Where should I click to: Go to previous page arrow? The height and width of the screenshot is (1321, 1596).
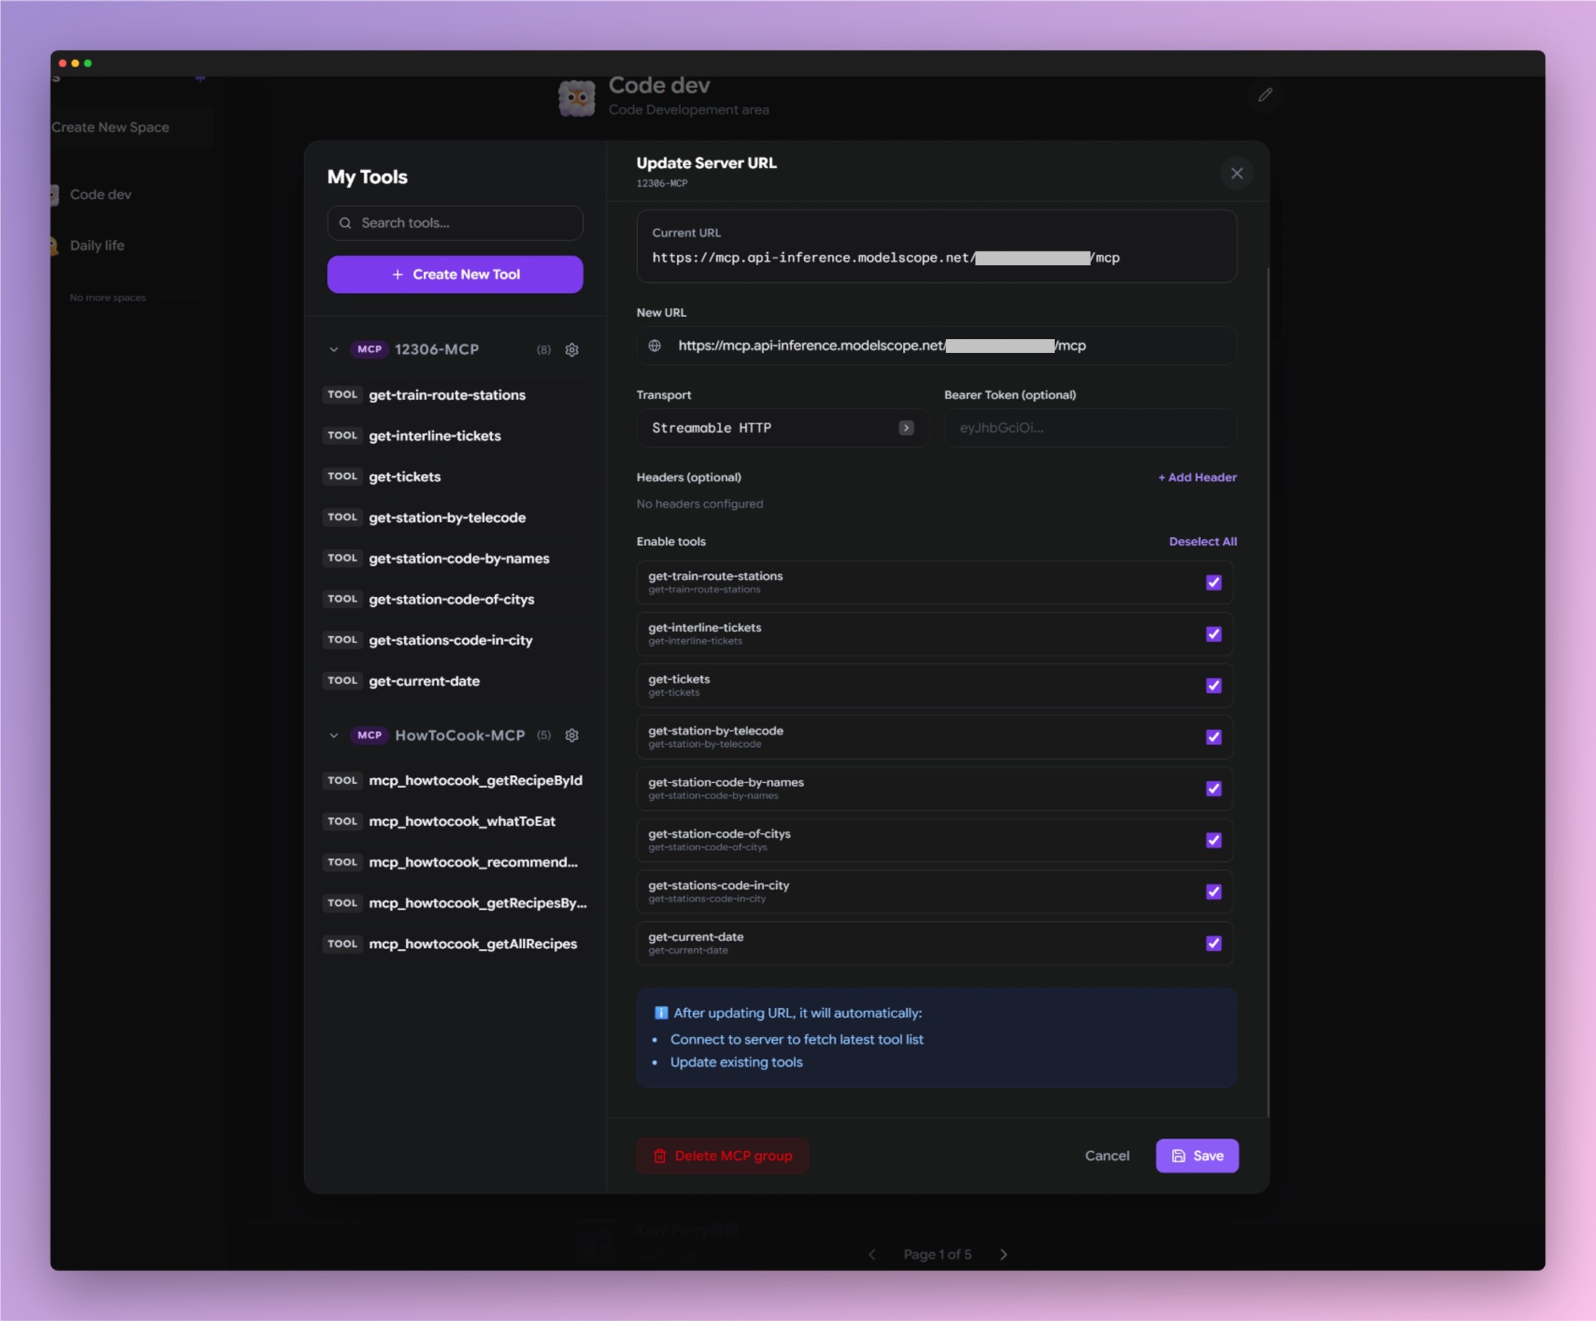click(x=872, y=1254)
